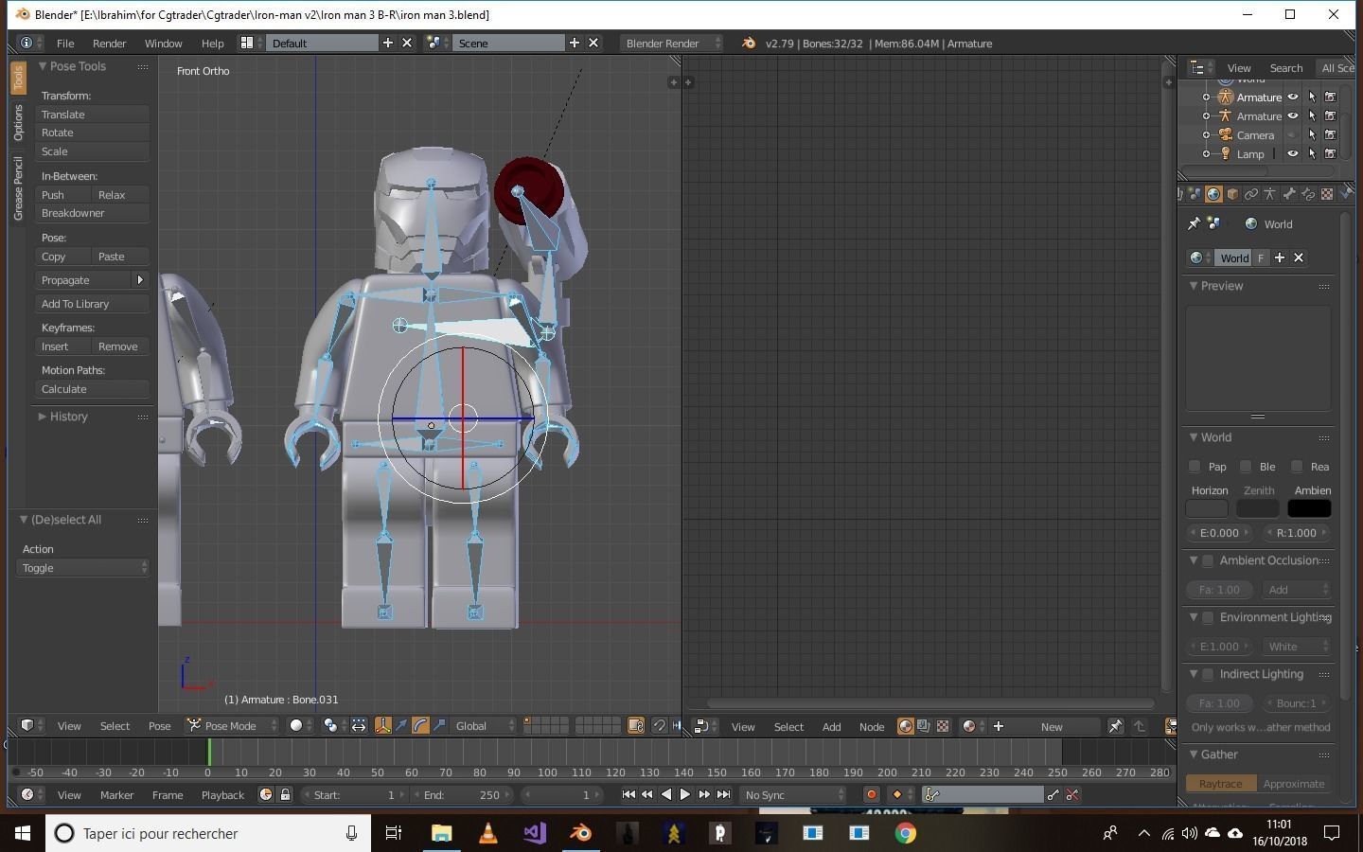Toggle renderability of Lamp in outliner
Viewport: 1363px width, 852px height.
[x=1330, y=153]
